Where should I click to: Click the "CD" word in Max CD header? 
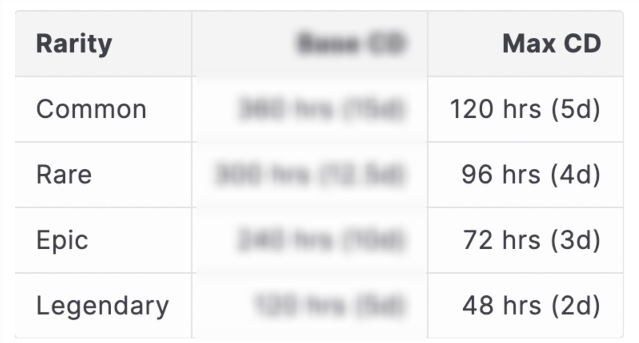[582, 44]
